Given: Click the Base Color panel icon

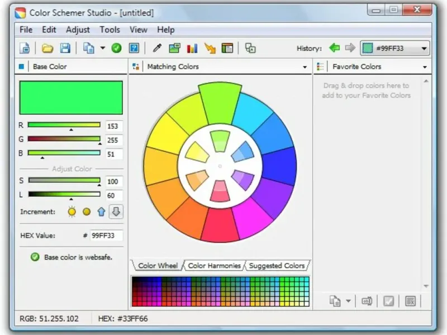Looking at the screenshot, I should pyautogui.click(x=21, y=66).
